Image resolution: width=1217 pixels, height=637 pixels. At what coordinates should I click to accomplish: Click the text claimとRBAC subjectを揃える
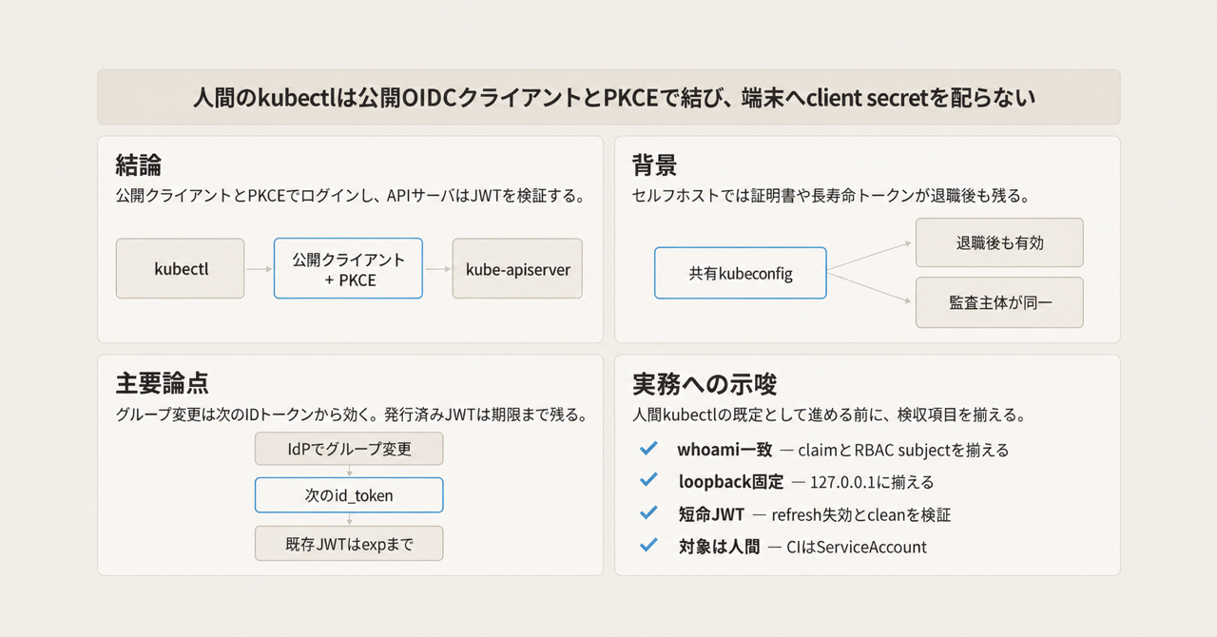coord(904,450)
